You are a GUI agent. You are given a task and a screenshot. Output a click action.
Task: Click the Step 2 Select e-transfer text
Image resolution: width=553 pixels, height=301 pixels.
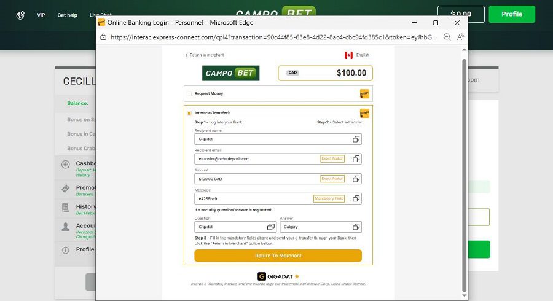pos(339,122)
